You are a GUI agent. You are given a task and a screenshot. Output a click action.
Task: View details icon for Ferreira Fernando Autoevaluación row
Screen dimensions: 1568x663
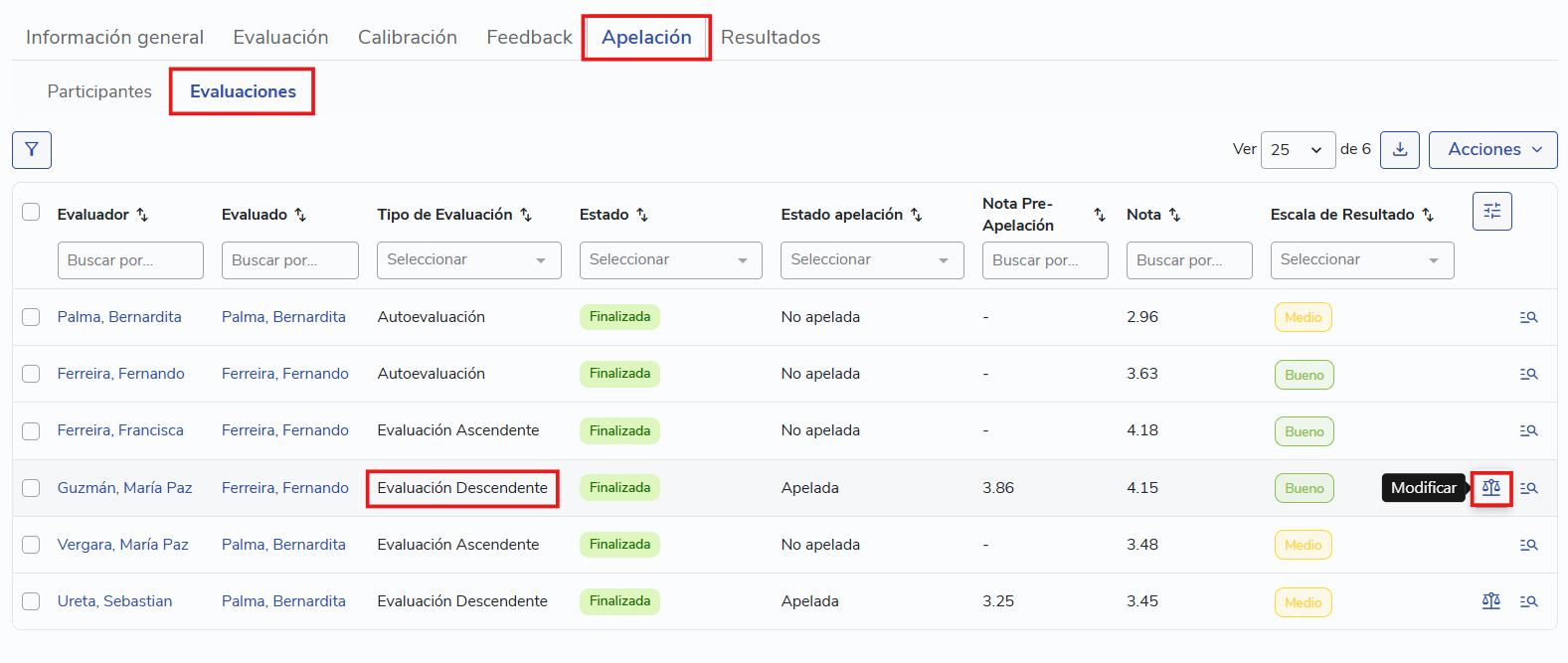point(1528,374)
